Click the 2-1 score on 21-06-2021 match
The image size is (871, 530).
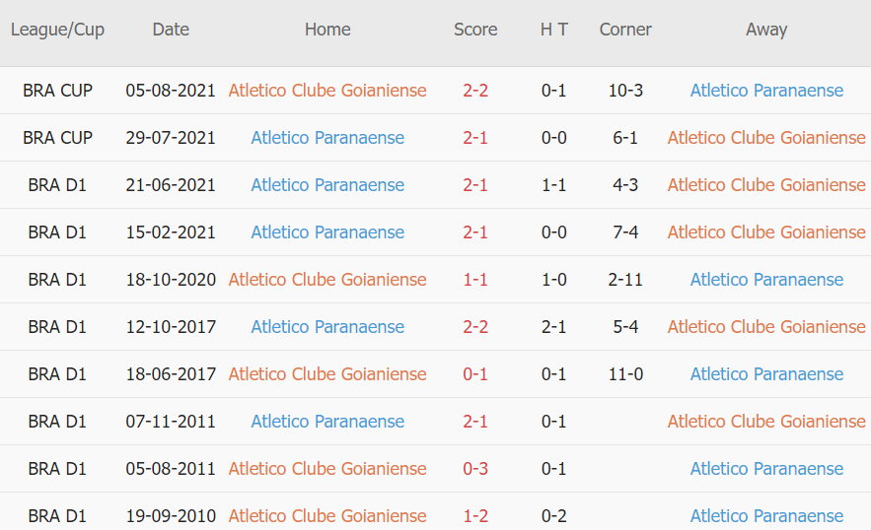pyautogui.click(x=475, y=185)
